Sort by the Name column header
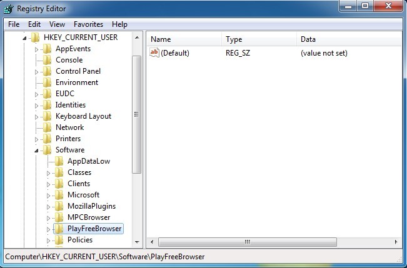The image size is (407, 268). point(184,39)
